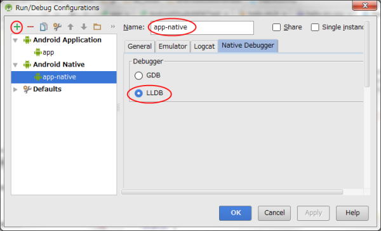This screenshot has width=381, height=231.
Task: Select the GDB debugger radio button
Action: (x=138, y=76)
